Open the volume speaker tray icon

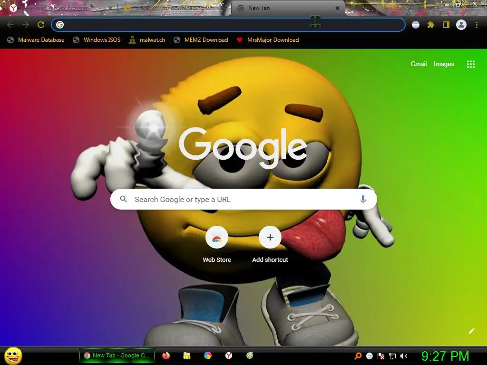(404, 356)
